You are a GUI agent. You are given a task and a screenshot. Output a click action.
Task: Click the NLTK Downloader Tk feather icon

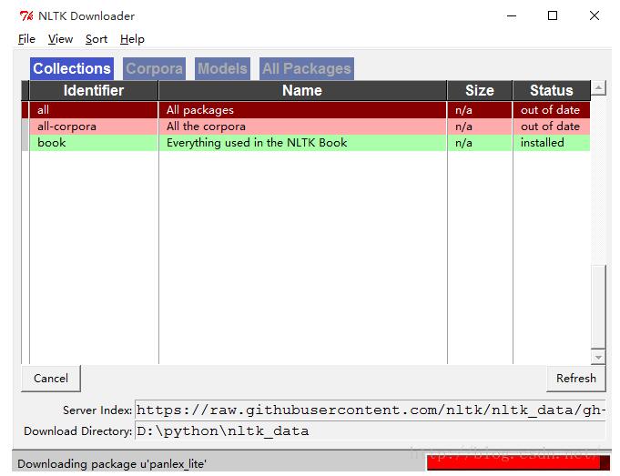[26, 16]
